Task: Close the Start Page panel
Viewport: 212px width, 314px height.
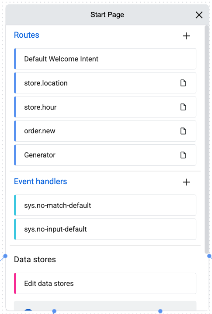Action: pyautogui.click(x=199, y=15)
